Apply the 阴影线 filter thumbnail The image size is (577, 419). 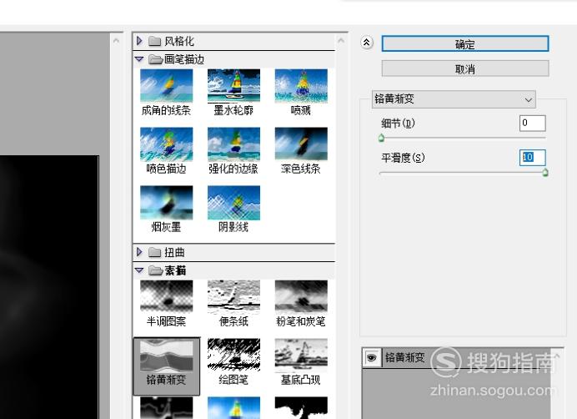pos(233,203)
